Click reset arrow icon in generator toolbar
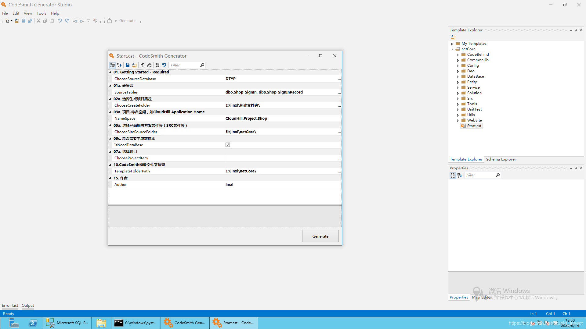The width and height of the screenshot is (586, 329). (x=164, y=65)
